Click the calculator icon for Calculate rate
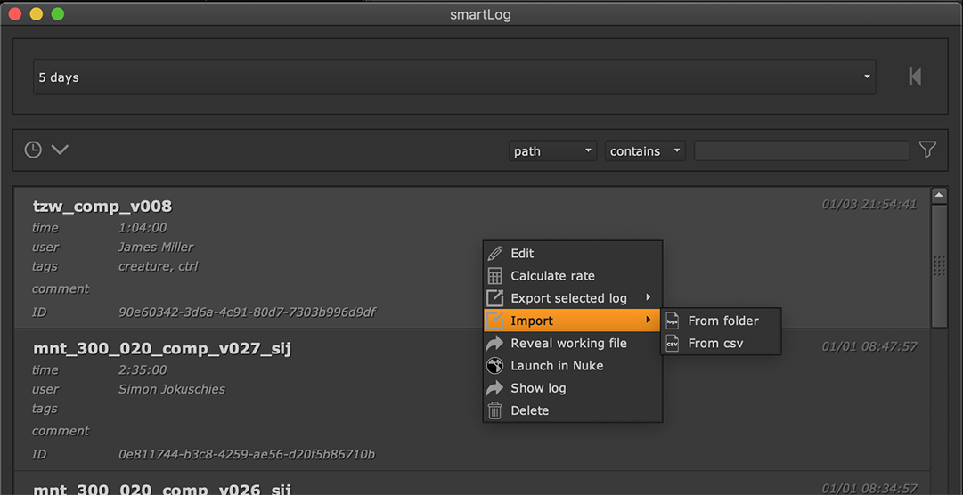The image size is (963, 495). (x=495, y=276)
